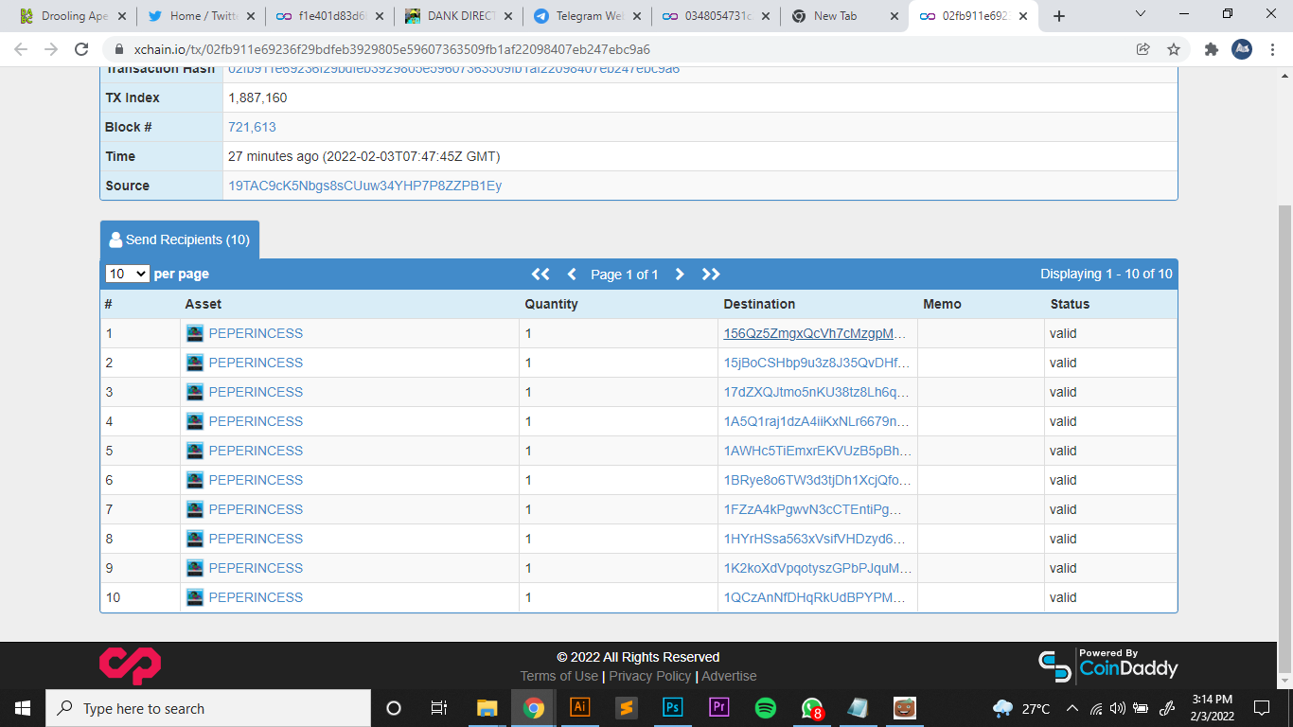Select the Send Recipients (10) tab

[x=180, y=239]
